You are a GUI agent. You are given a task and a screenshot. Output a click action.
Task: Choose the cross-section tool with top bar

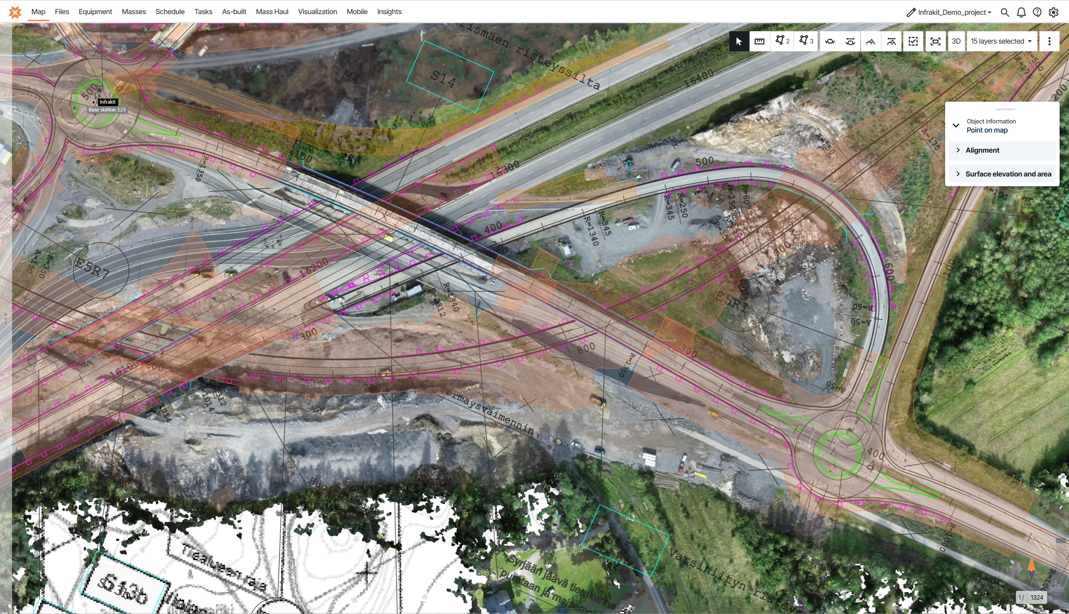850,41
